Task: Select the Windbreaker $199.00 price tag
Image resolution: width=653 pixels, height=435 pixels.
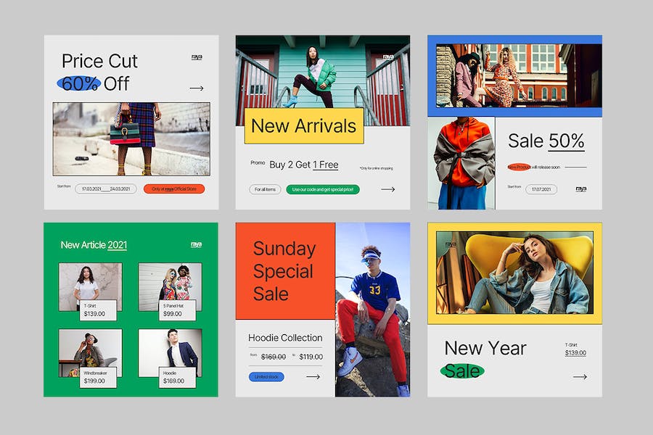Action: click(x=98, y=377)
